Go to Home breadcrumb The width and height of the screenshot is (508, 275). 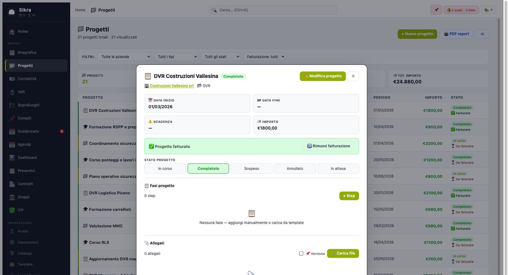[x=80, y=10]
